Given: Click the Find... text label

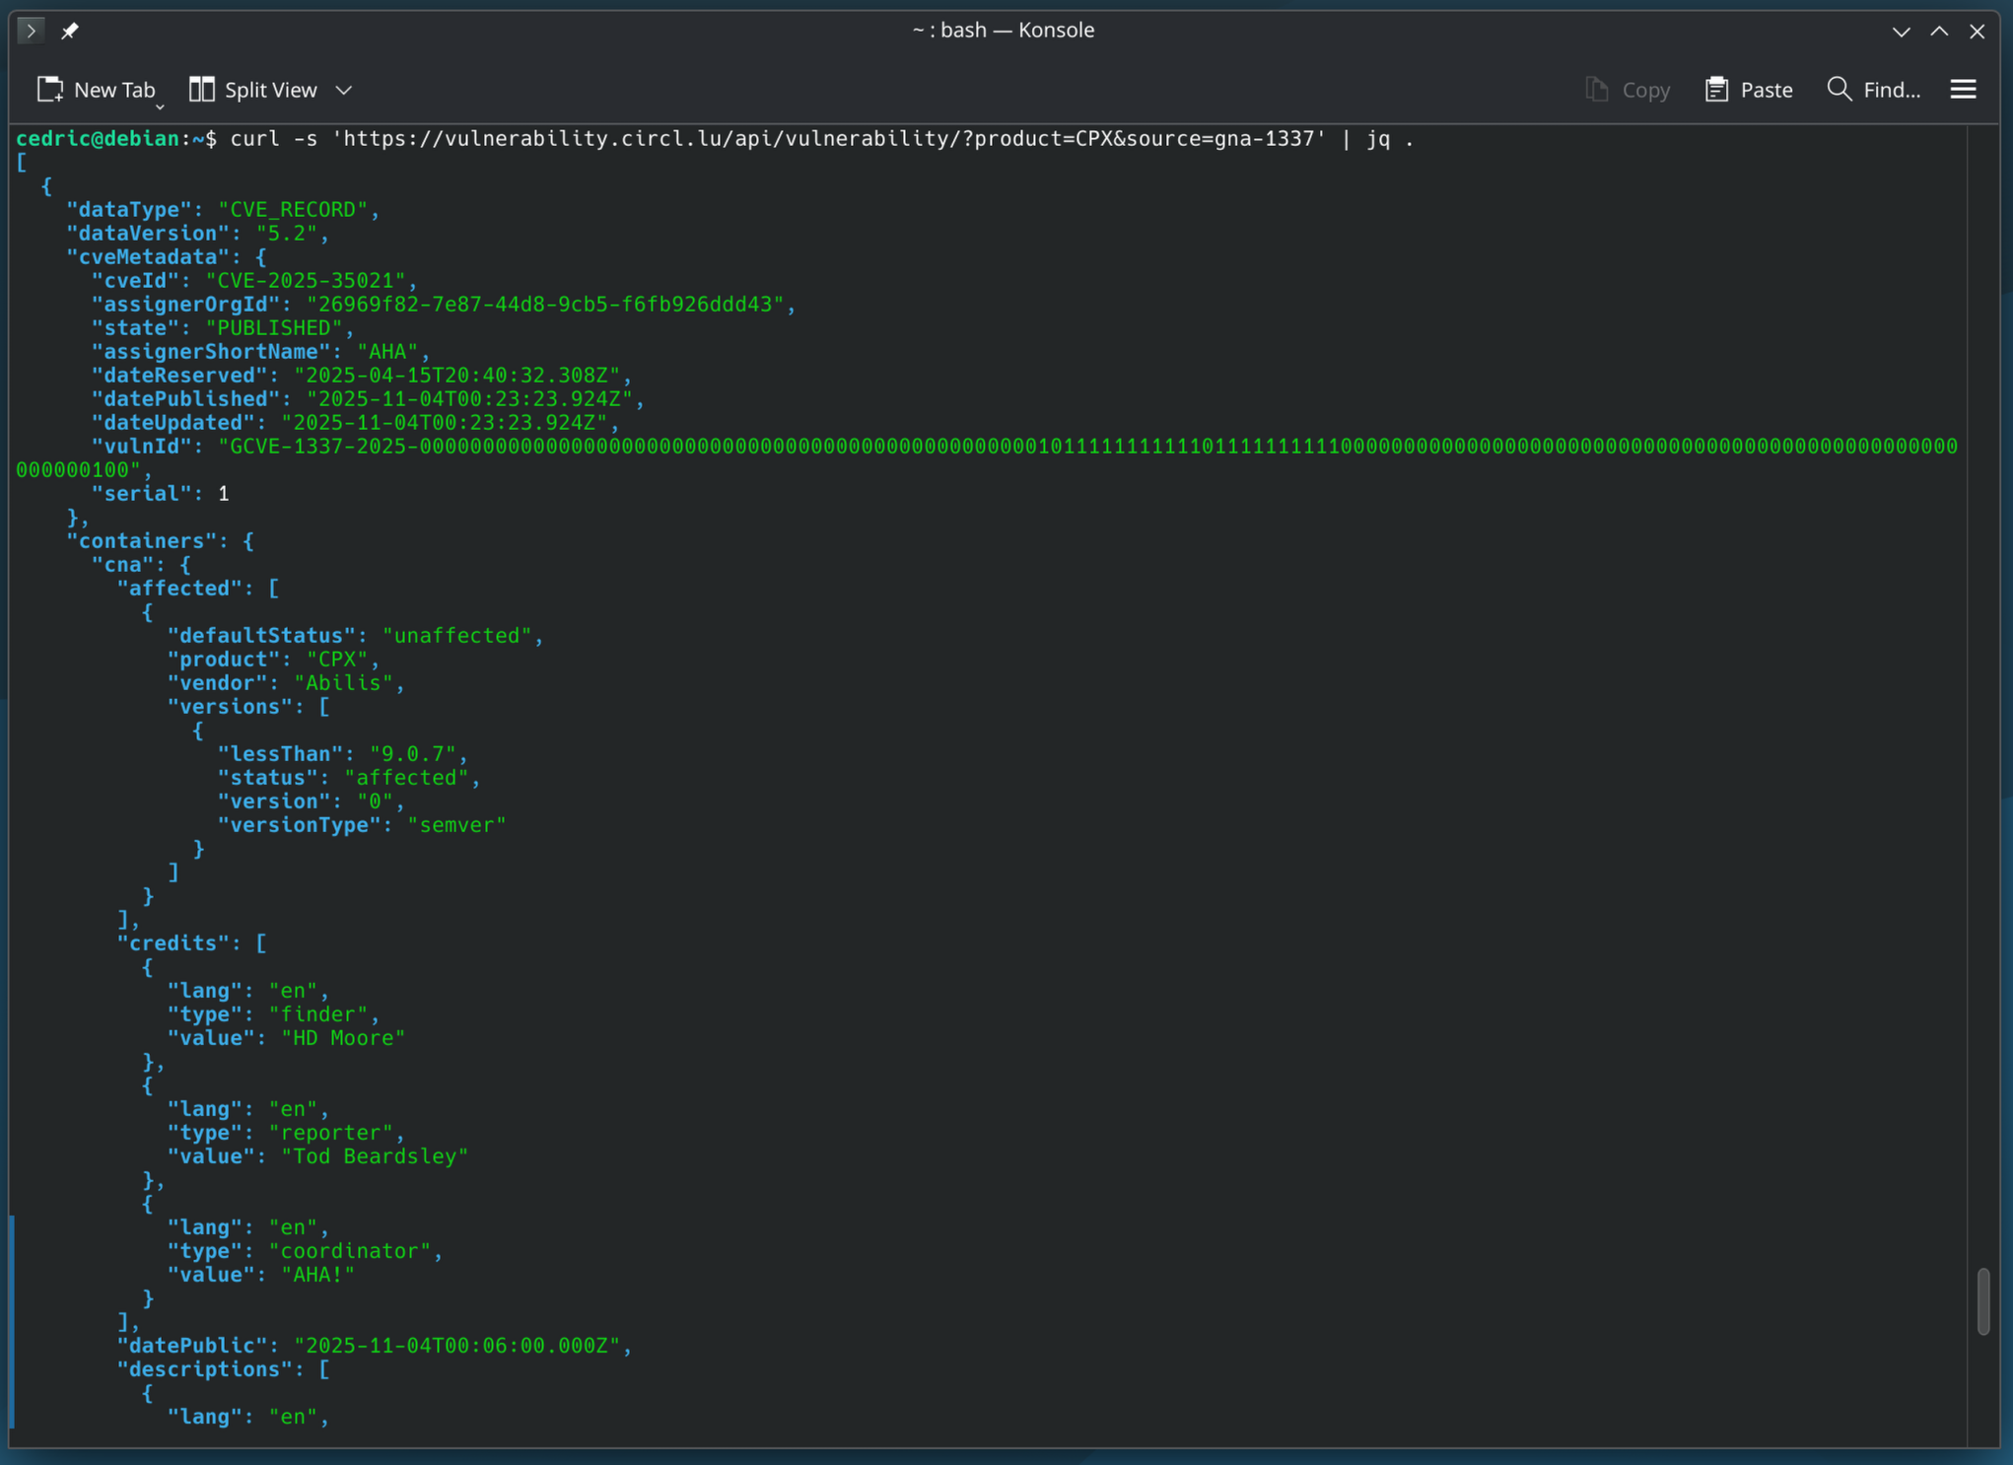Looking at the screenshot, I should (1891, 90).
